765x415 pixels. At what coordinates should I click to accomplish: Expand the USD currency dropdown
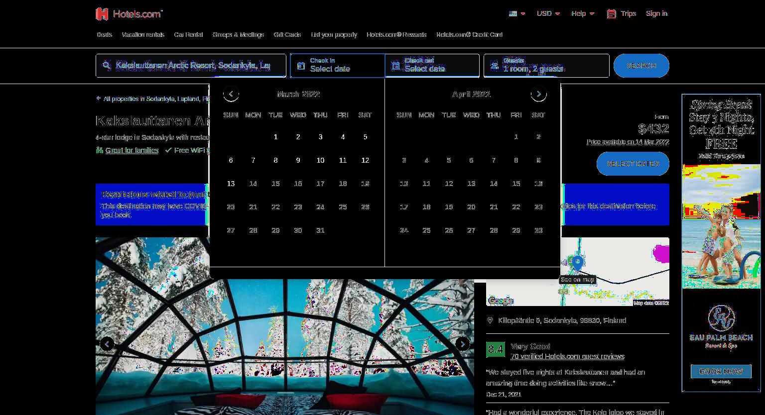click(548, 13)
